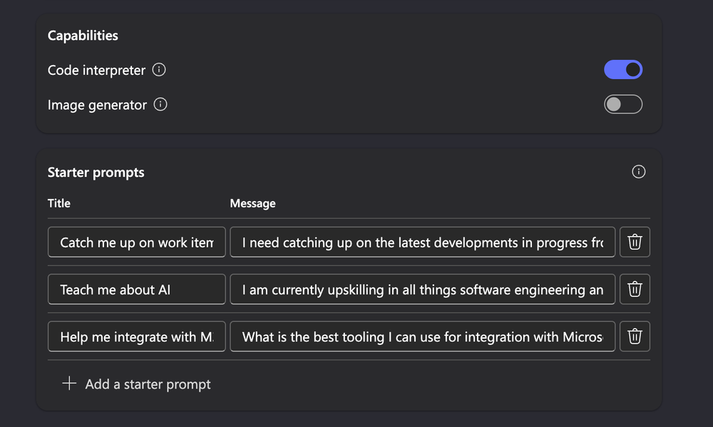Click the trash icon on the middle prompt row
This screenshot has width=713, height=427.
635,289
